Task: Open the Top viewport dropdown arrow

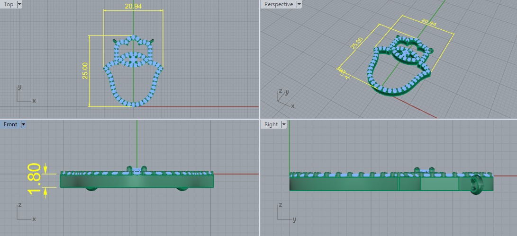Action: (x=19, y=4)
